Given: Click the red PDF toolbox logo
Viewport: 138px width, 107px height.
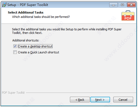Looking at the screenshot, I should point(128,15).
